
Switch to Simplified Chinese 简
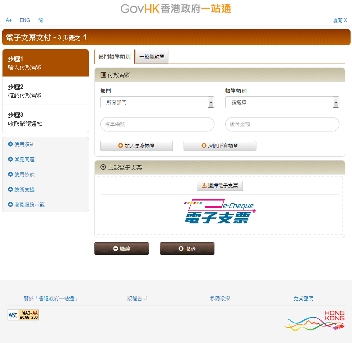point(40,20)
